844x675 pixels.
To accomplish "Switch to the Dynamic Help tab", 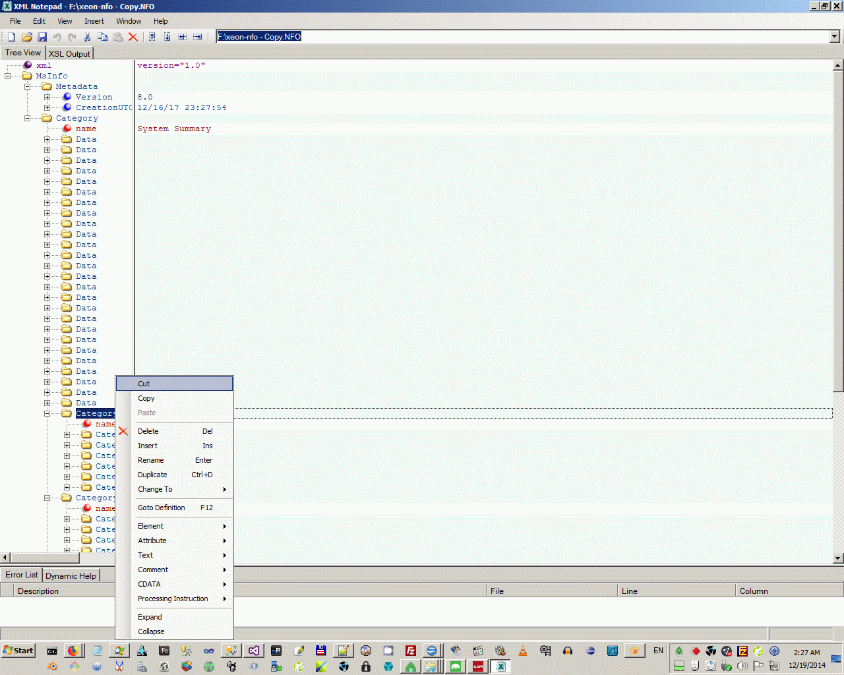I will (x=71, y=575).
